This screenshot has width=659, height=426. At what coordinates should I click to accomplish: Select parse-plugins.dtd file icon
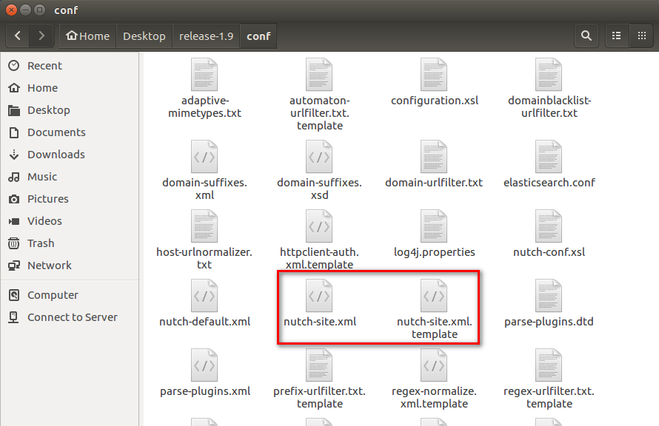click(x=549, y=296)
